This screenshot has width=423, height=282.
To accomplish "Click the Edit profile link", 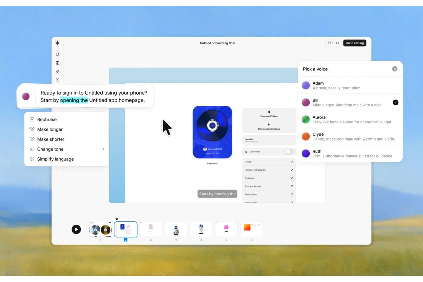I will point(212,164).
